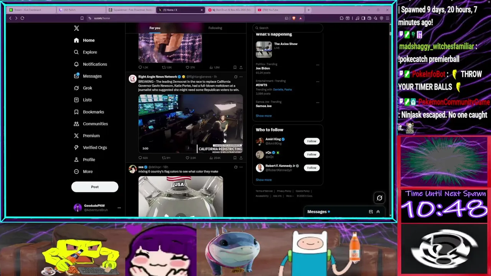Image resolution: width=491 pixels, height=276 pixels.
Task: Repost the top post with 1.9K reposts
Action: tap(166, 67)
